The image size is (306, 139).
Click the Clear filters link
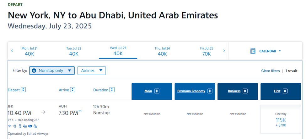tap(270, 71)
